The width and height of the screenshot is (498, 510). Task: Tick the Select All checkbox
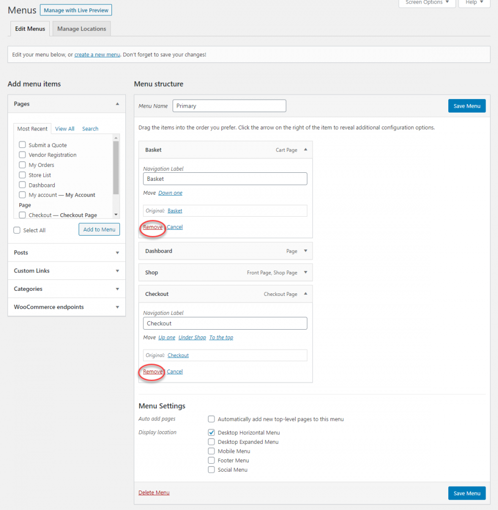pyautogui.click(x=17, y=230)
